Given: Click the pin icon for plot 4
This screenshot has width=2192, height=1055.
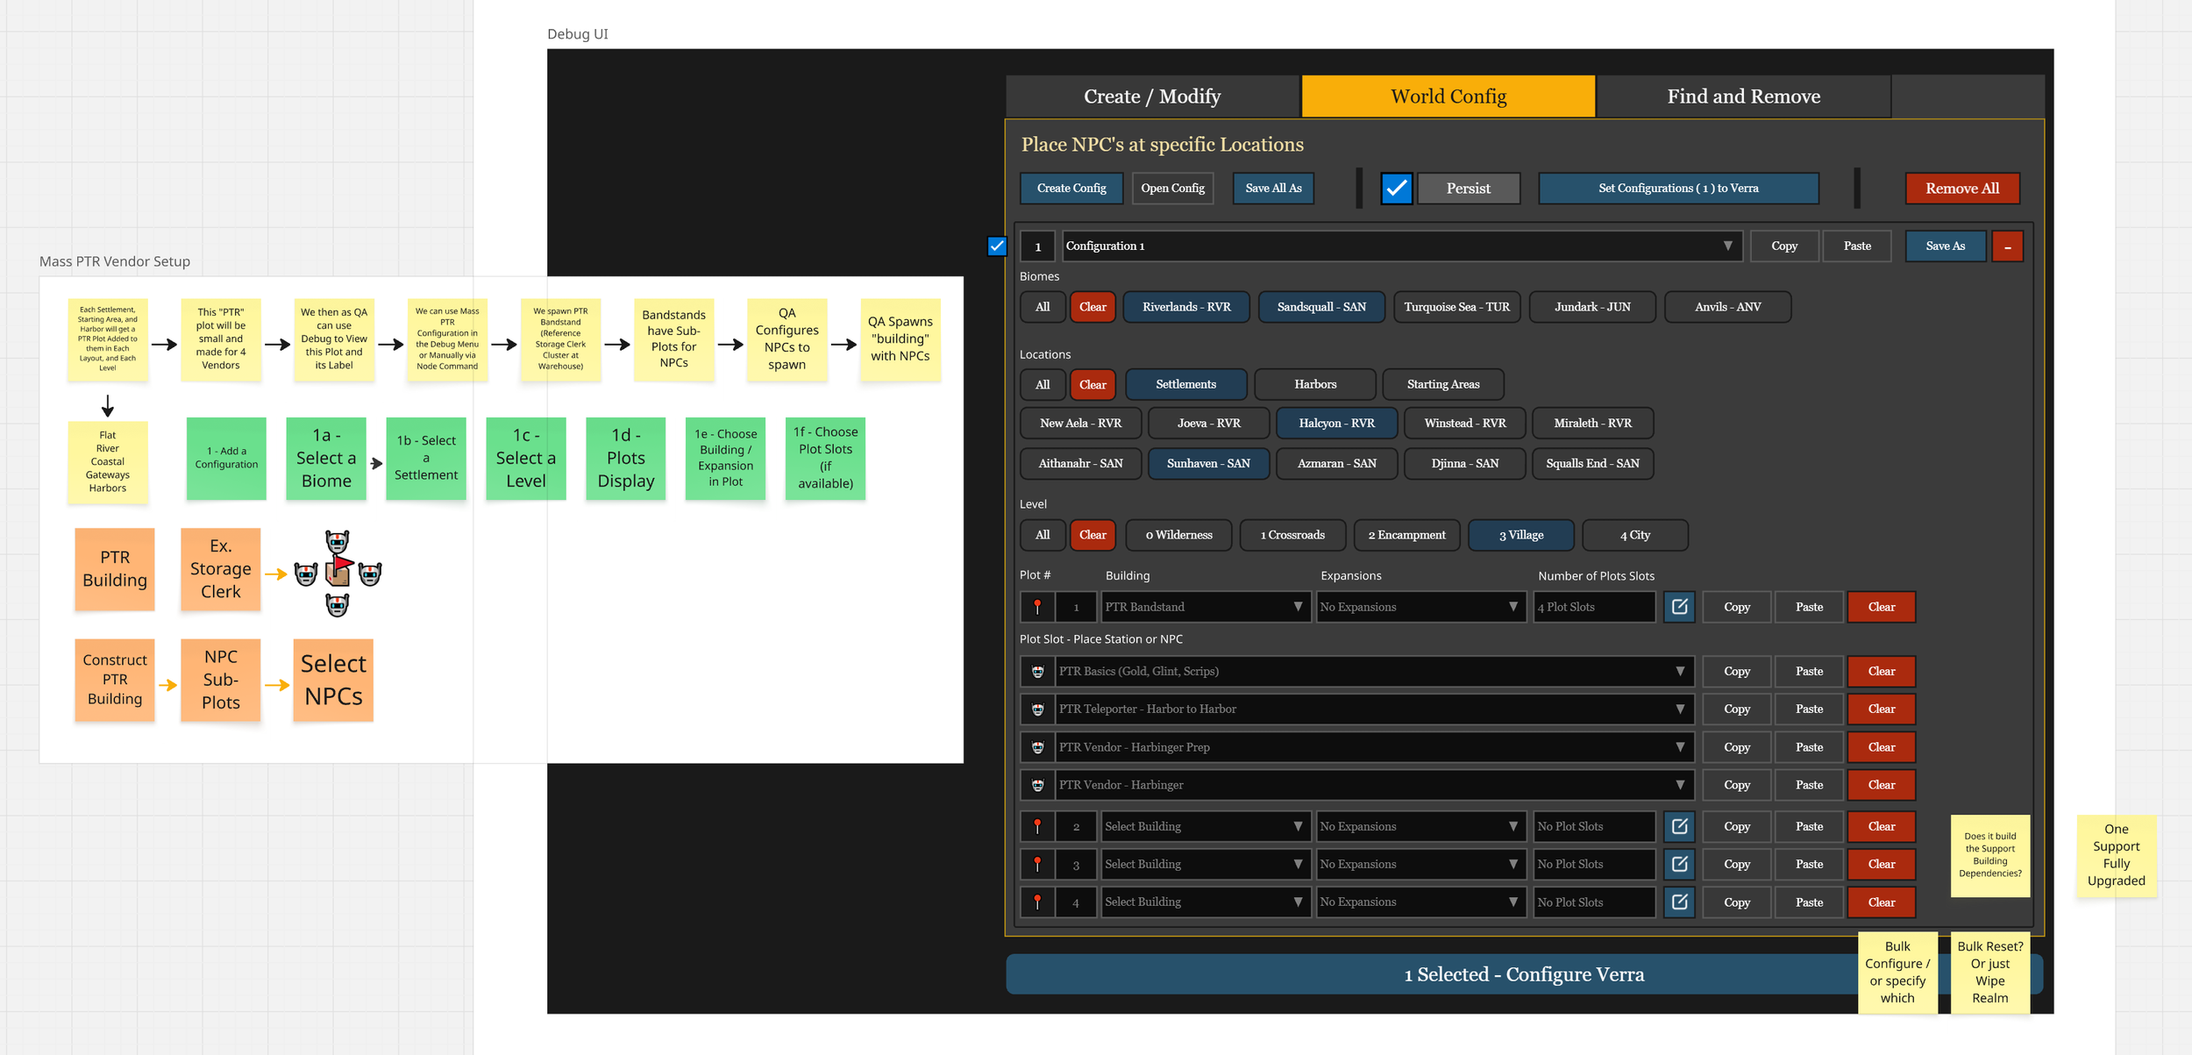Looking at the screenshot, I should pos(1037,902).
